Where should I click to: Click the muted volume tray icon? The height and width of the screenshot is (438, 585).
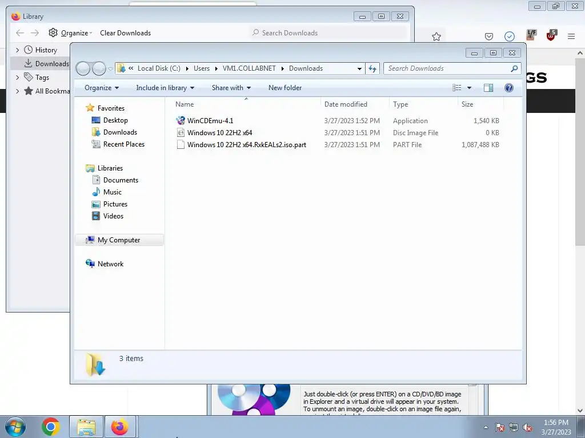coord(527,427)
